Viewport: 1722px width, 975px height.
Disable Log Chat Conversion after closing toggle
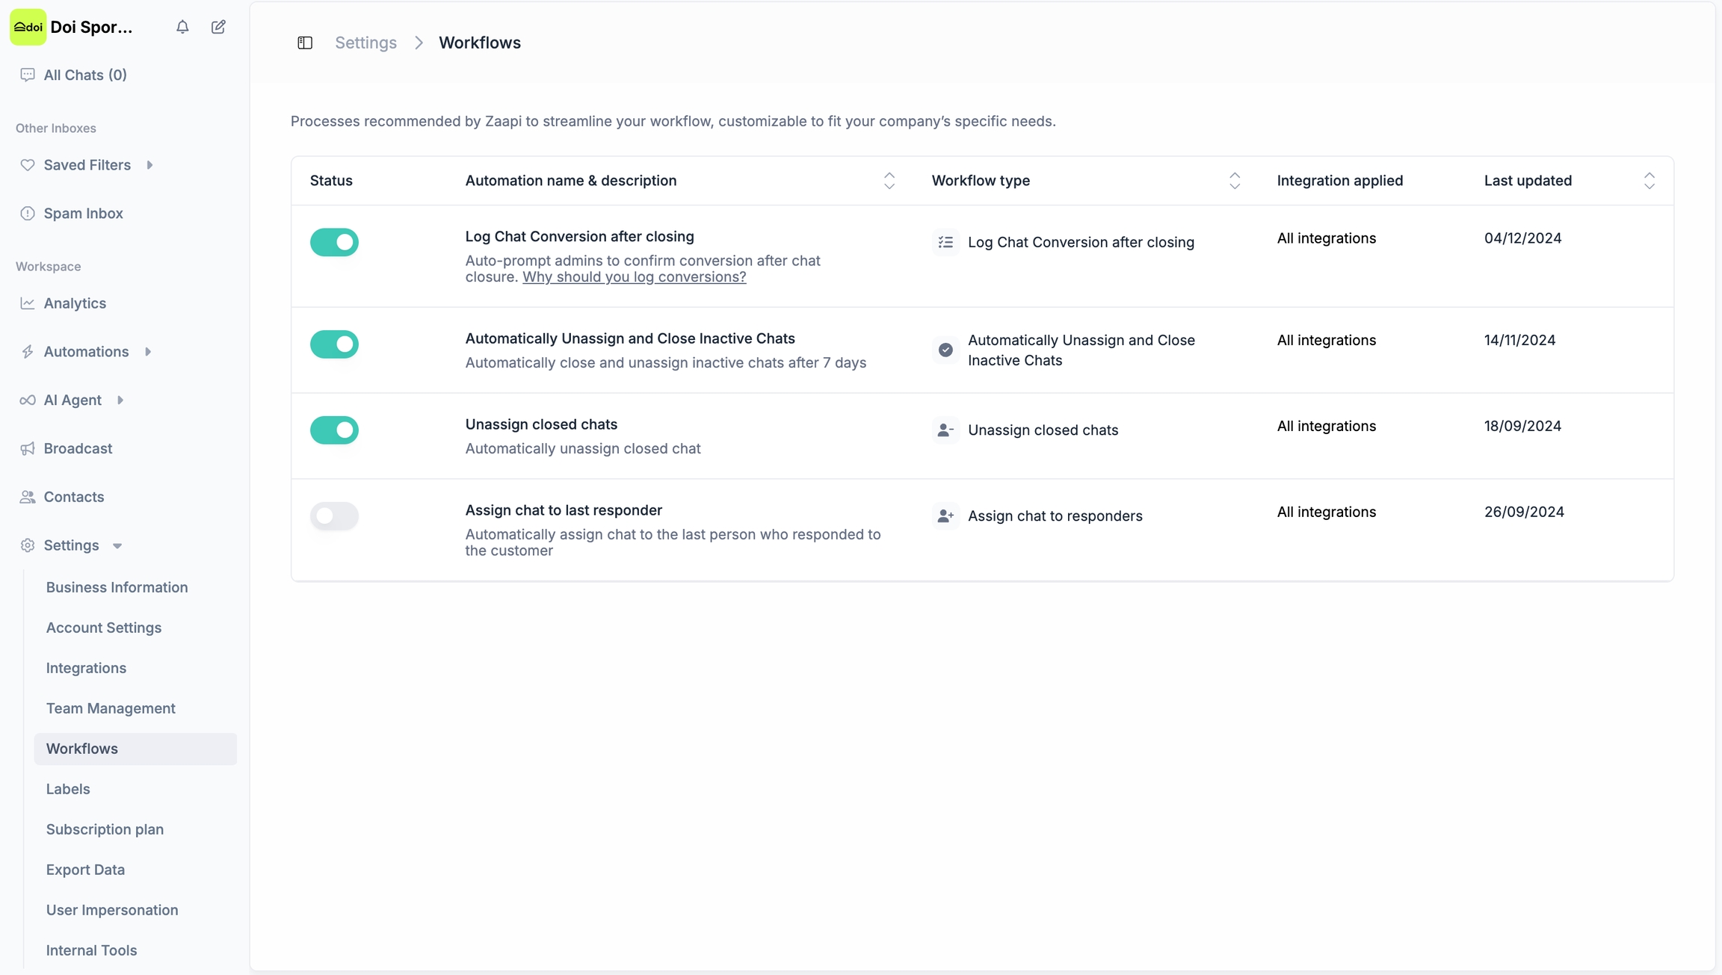pos(334,242)
